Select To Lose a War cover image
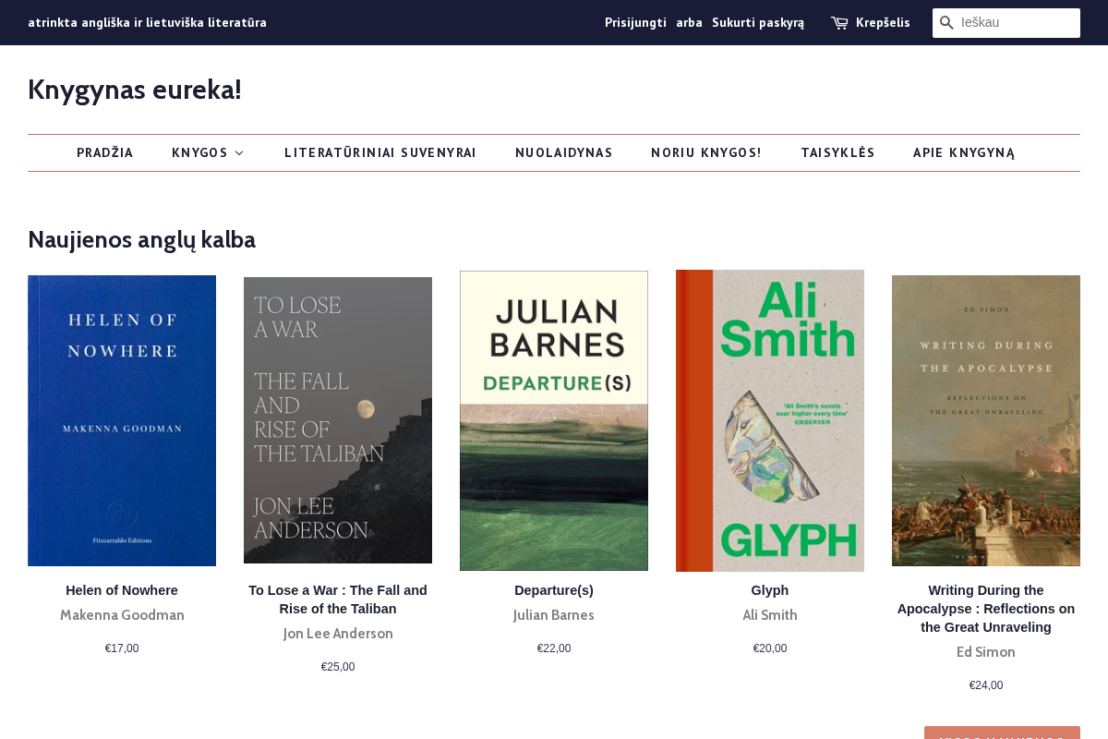The image size is (1108, 739). [x=338, y=420]
